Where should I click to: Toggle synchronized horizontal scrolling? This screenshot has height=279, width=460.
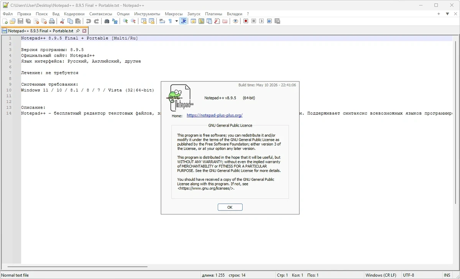[x=151, y=21]
